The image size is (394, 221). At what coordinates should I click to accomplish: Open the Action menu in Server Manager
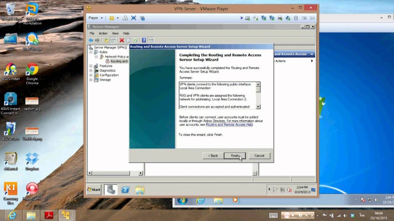(x=103, y=33)
